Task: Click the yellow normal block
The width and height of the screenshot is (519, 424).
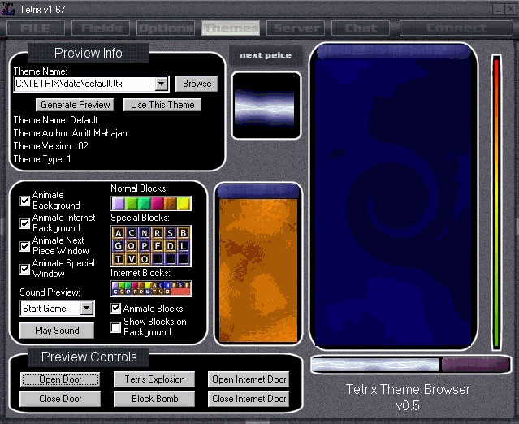Action: pos(184,204)
